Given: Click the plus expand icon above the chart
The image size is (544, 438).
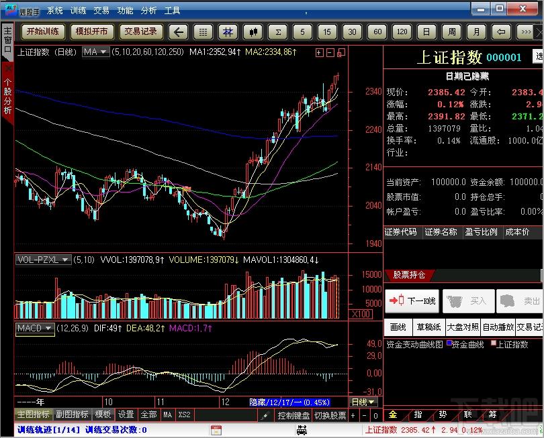Looking at the screenshot, I should (320, 53).
